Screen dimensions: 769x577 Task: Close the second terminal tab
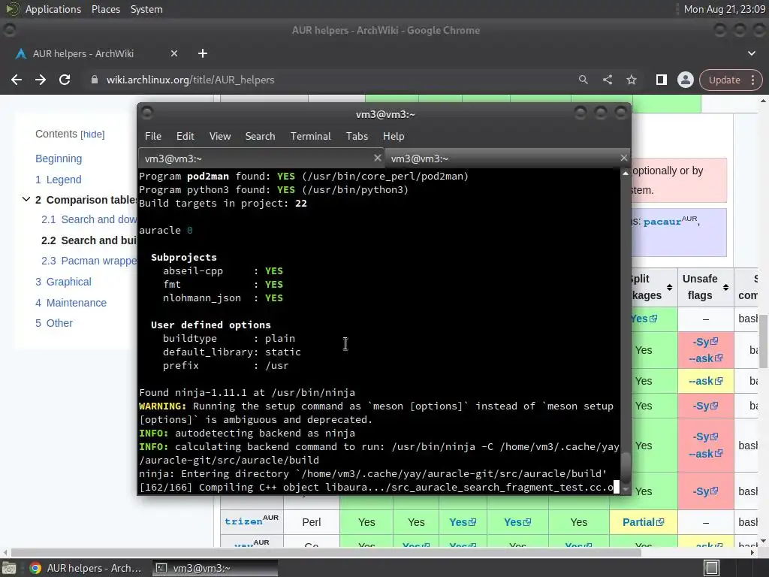coord(623,158)
